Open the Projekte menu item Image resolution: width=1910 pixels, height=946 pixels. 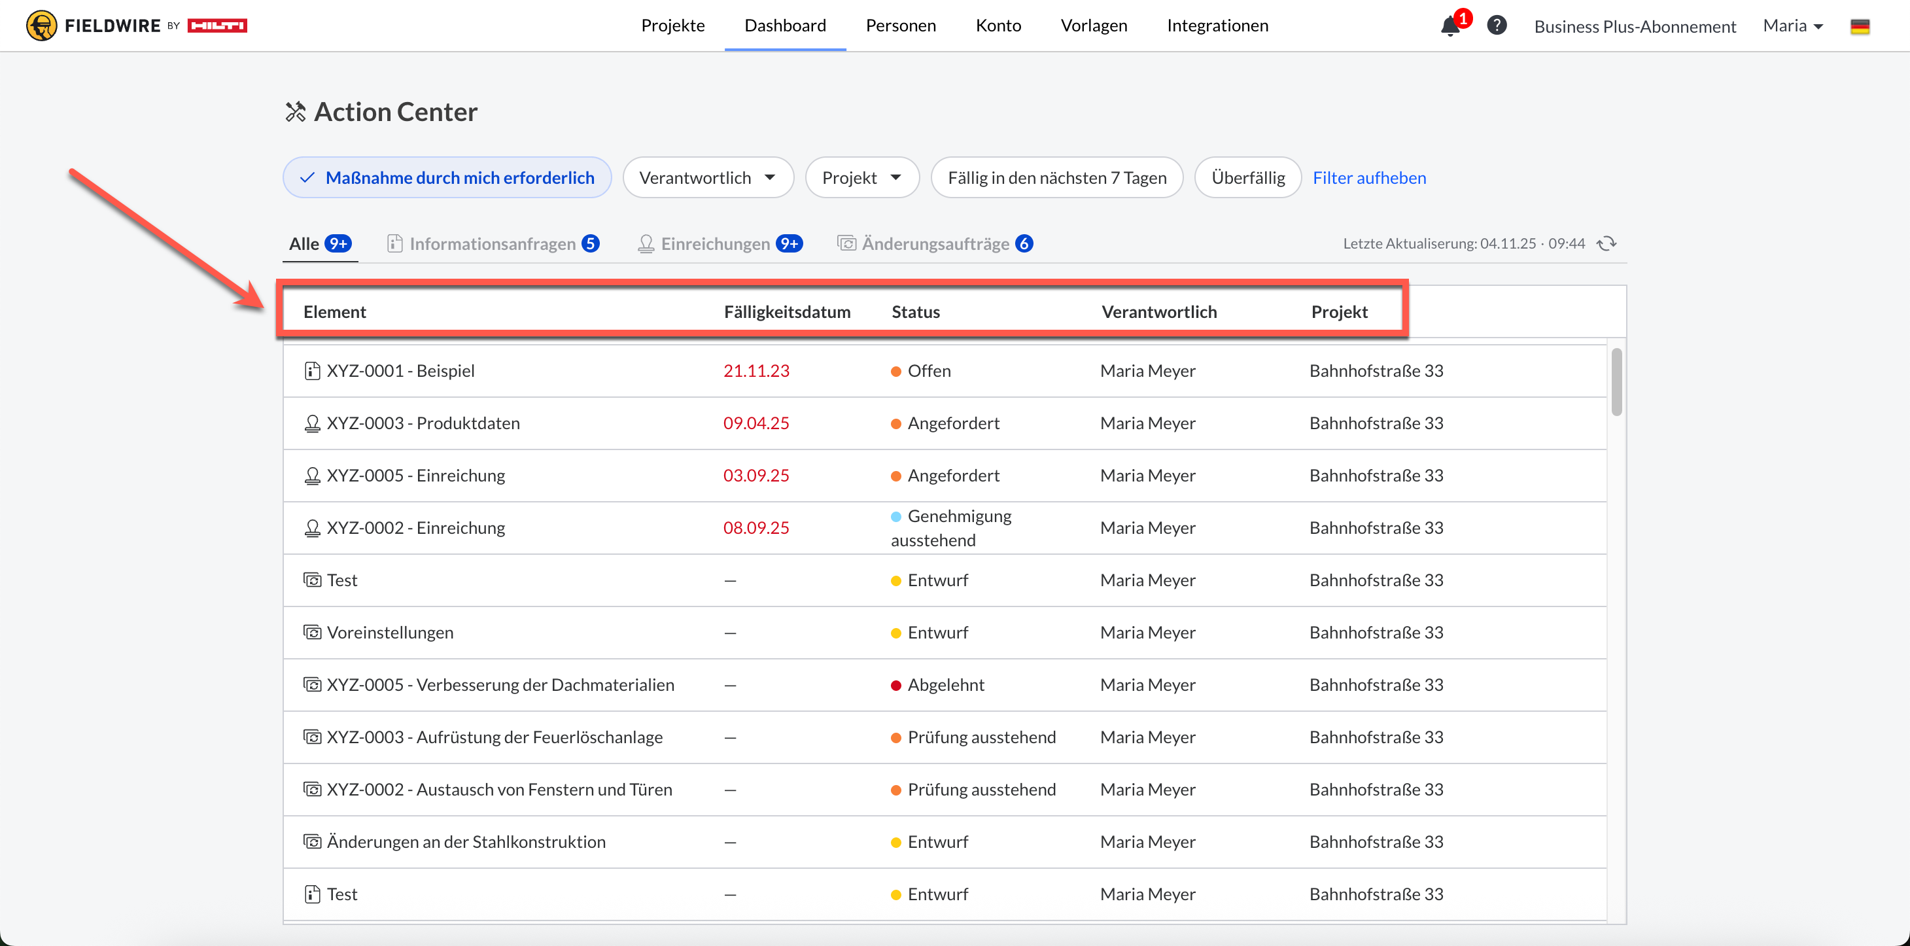click(672, 26)
